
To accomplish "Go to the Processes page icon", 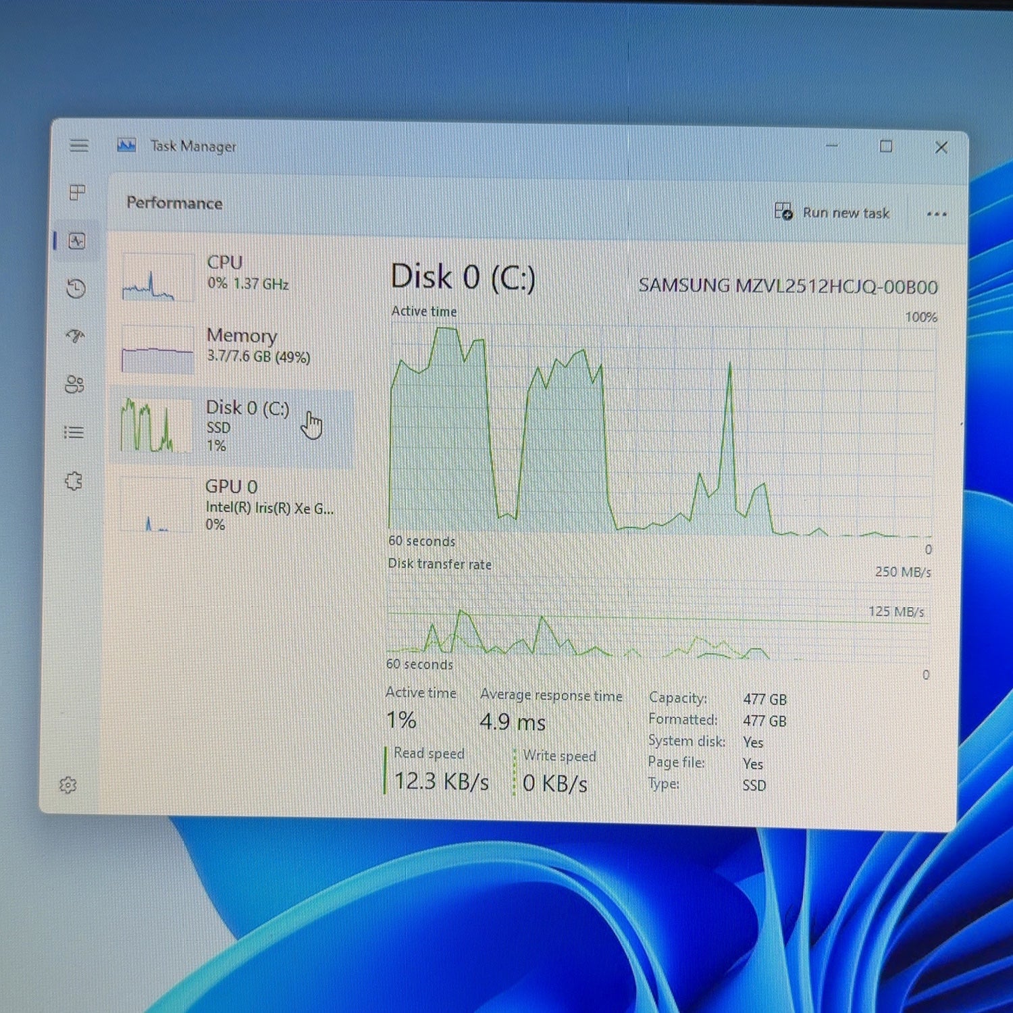I will tap(78, 193).
